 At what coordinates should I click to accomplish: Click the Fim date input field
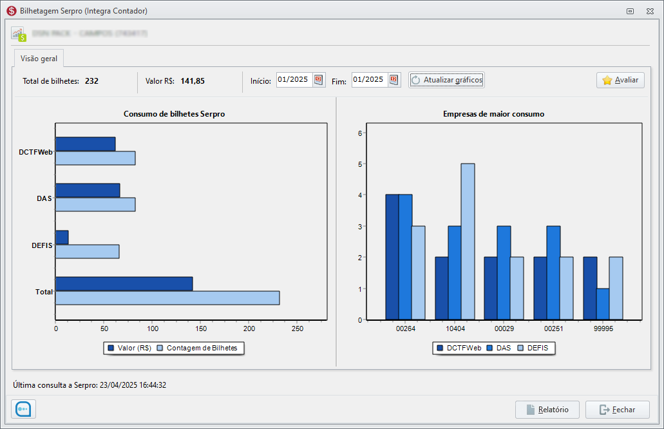[370, 80]
